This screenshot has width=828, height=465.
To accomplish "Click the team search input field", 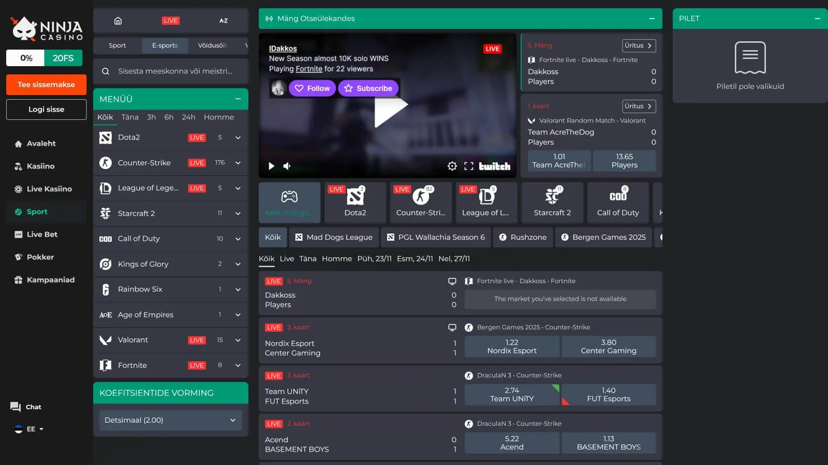I will tap(175, 71).
